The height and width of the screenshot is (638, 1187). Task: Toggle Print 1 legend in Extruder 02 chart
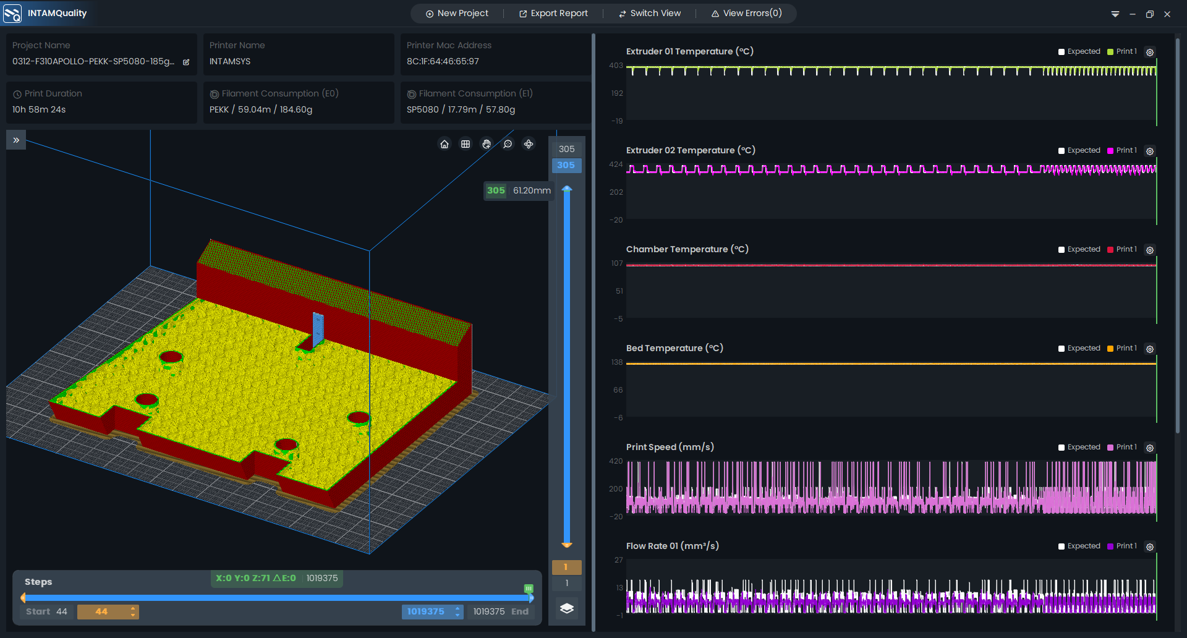click(1122, 150)
